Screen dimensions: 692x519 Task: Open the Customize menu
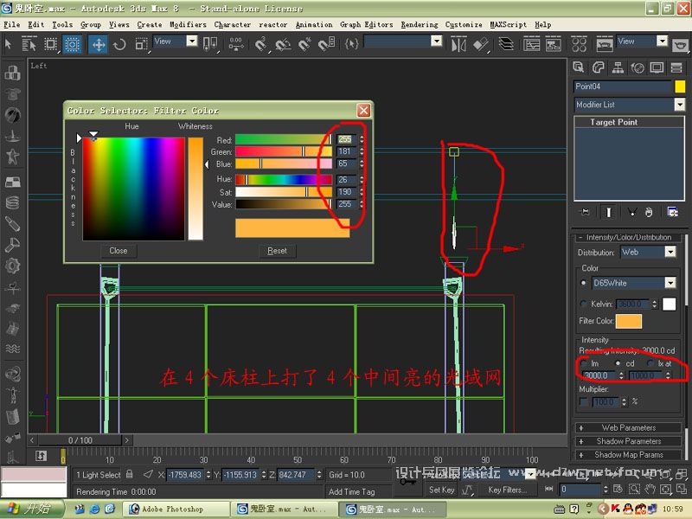coord(464,25)
